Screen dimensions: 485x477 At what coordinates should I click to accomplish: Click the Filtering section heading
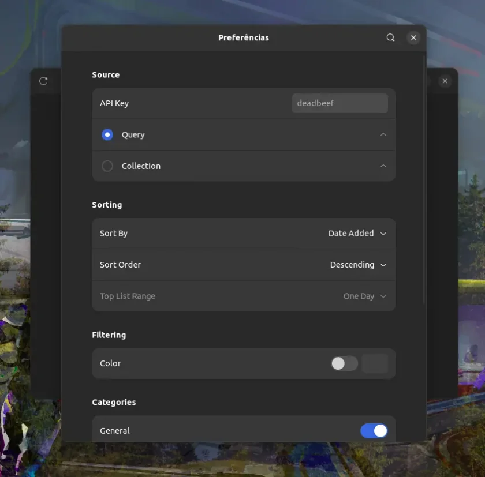tap(109, 335)
